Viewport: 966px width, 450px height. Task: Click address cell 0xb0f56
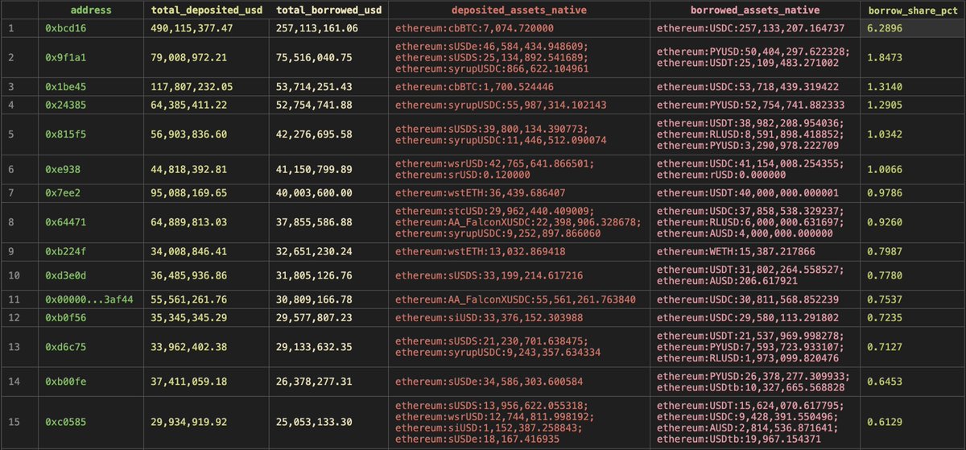click(x=68, y=317)
